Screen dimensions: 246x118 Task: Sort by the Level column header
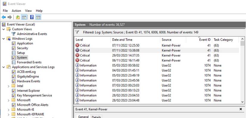(x=92, y=40)
